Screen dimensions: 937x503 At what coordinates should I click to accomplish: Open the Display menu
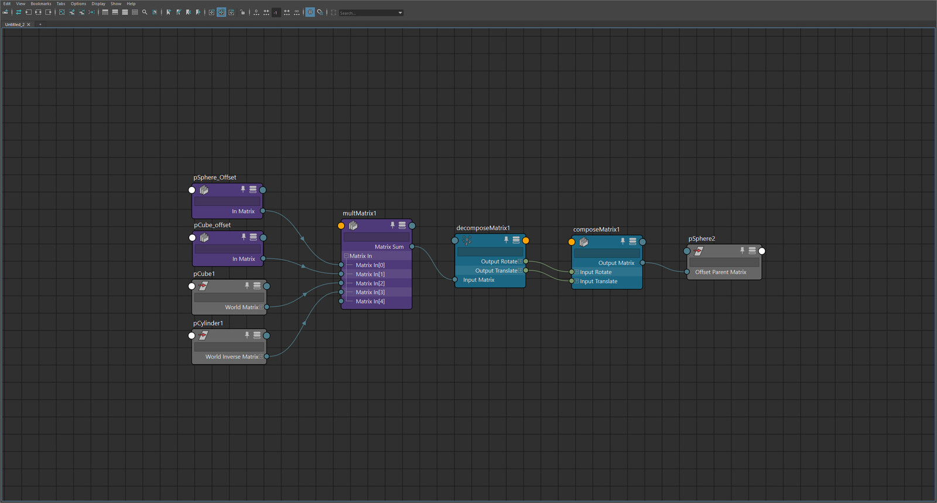[98, 4]
